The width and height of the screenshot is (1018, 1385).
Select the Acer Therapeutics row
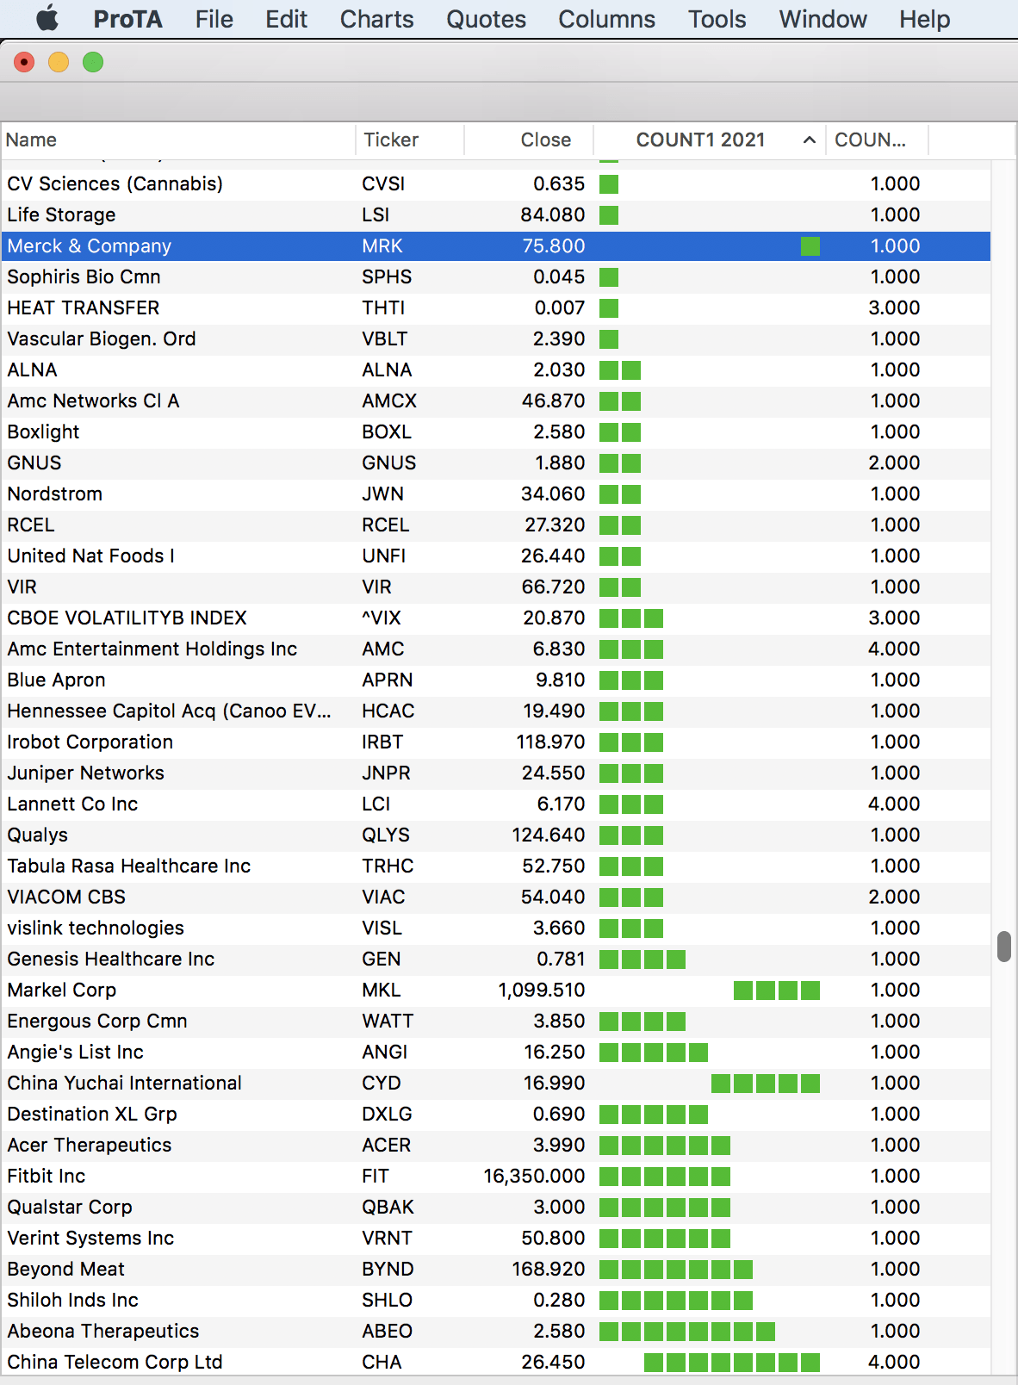(x=495, y=1145)
